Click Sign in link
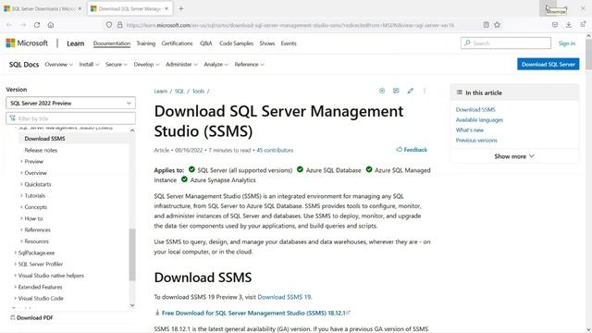This screenshot has height=333, width=592. tap(567, 43)
